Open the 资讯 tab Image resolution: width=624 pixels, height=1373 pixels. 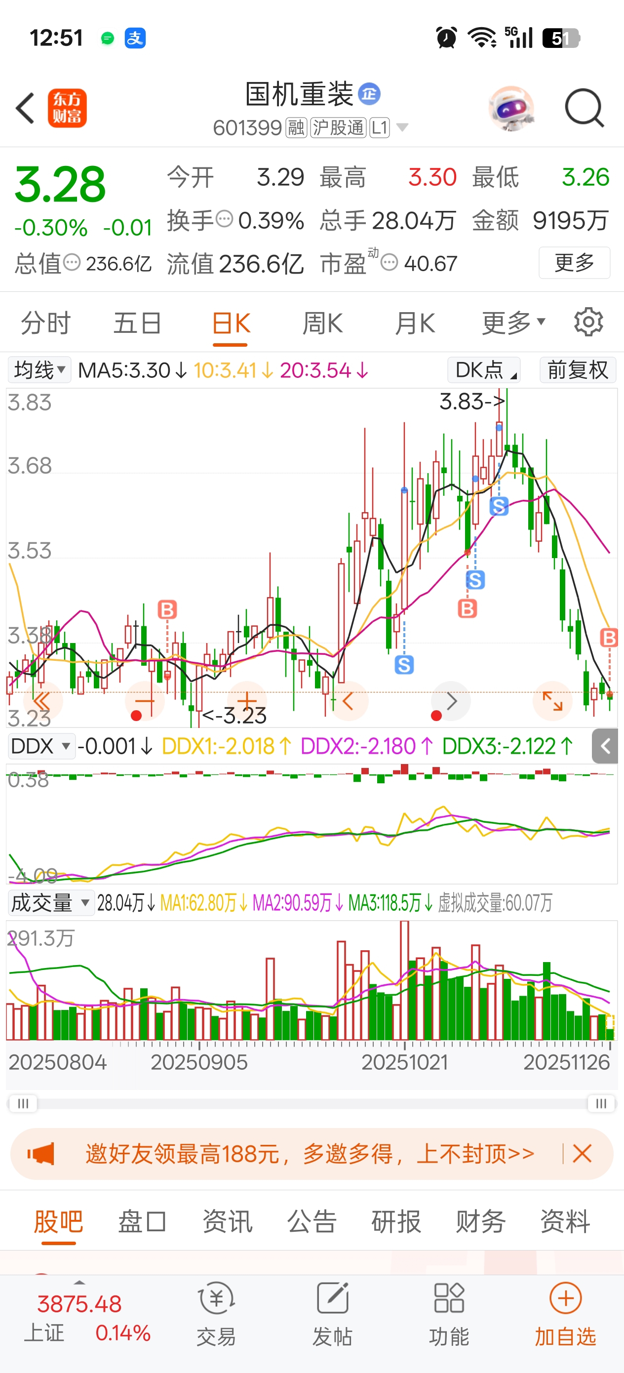[227, 1221]
